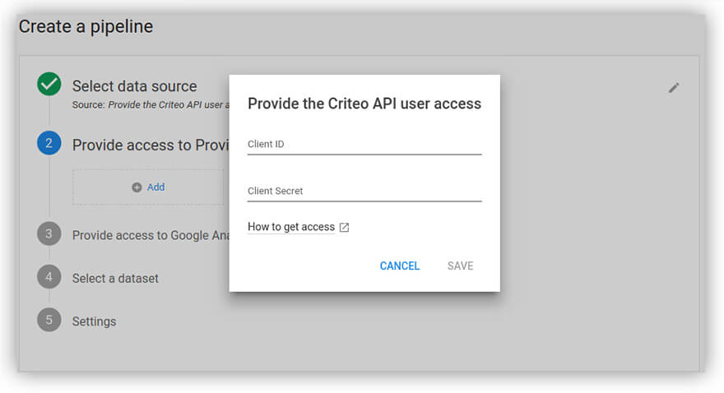Focus the Client Secret field
724x393 pixels.
364,191
